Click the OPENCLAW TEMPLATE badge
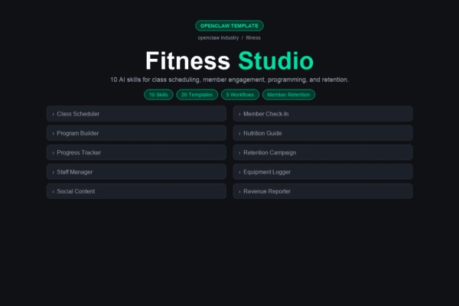459x306 pixels. (x=229, y=26)
